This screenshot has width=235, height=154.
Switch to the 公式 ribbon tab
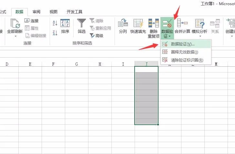click(3, 12)
